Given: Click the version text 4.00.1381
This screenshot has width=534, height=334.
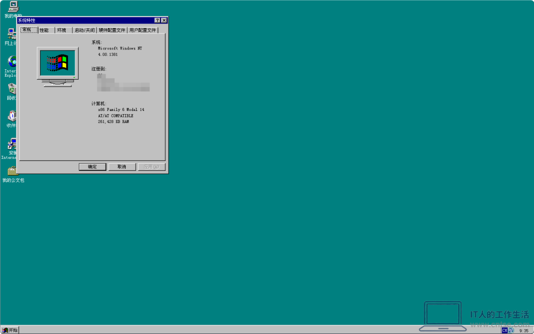Looking at the screenshot, I should click(108, 54).
